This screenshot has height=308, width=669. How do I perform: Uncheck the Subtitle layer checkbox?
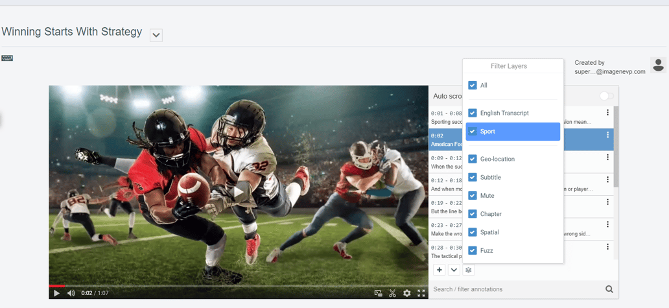[x=473, y=177]
